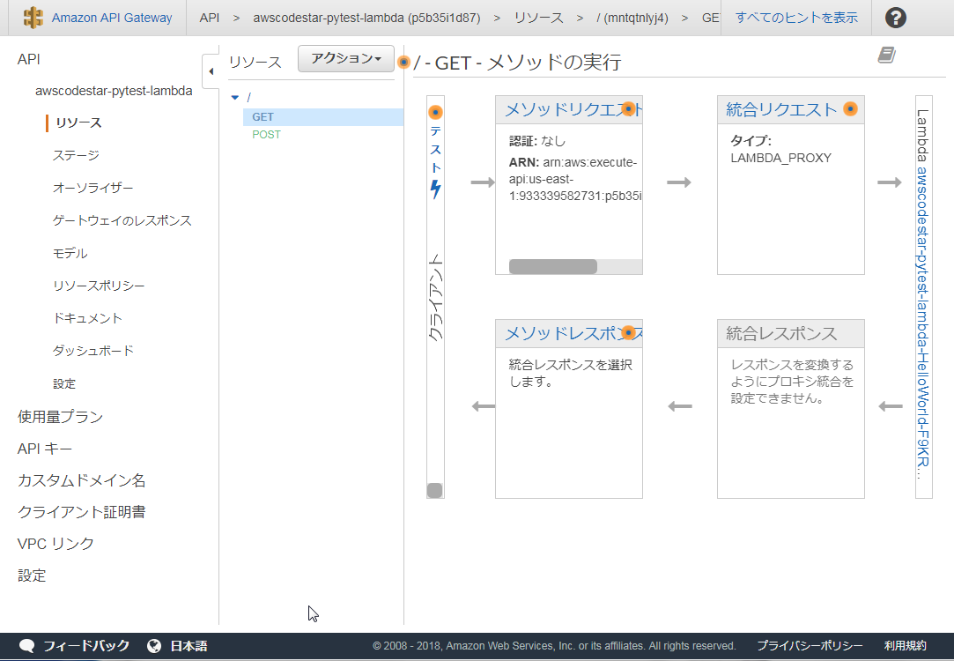
Task: Click the feedback speech bubble icon
Action: [26, 644]
